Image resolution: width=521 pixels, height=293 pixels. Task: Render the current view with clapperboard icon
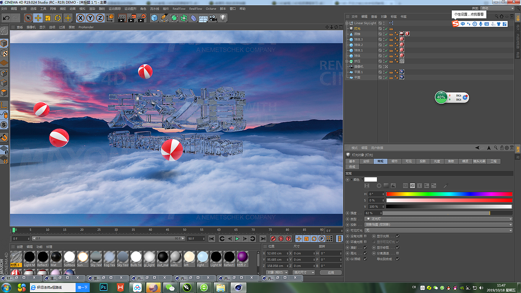pyautogui.click(x=122, y=18)
